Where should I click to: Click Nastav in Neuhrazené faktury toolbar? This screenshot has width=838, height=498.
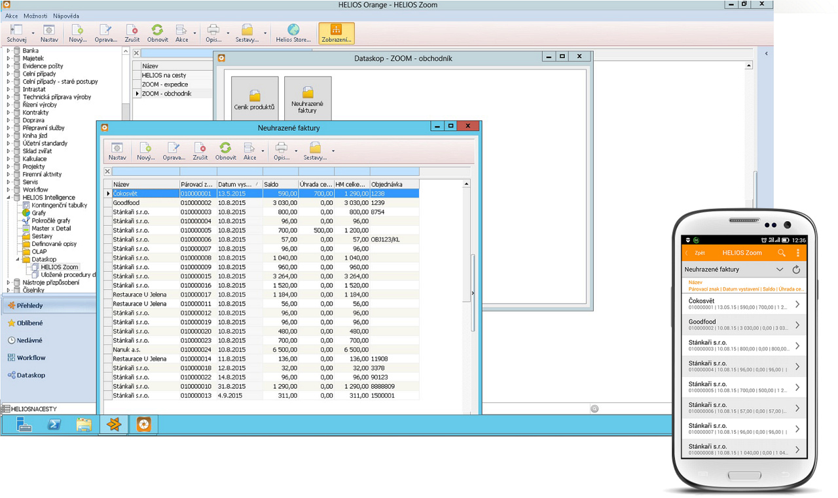pos(117,151)
